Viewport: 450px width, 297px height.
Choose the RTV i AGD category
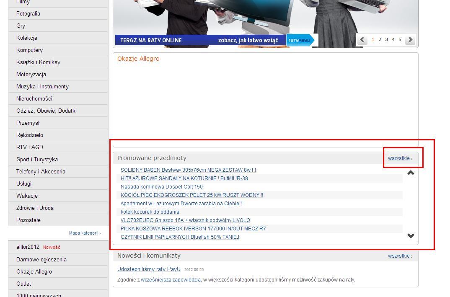58,147
